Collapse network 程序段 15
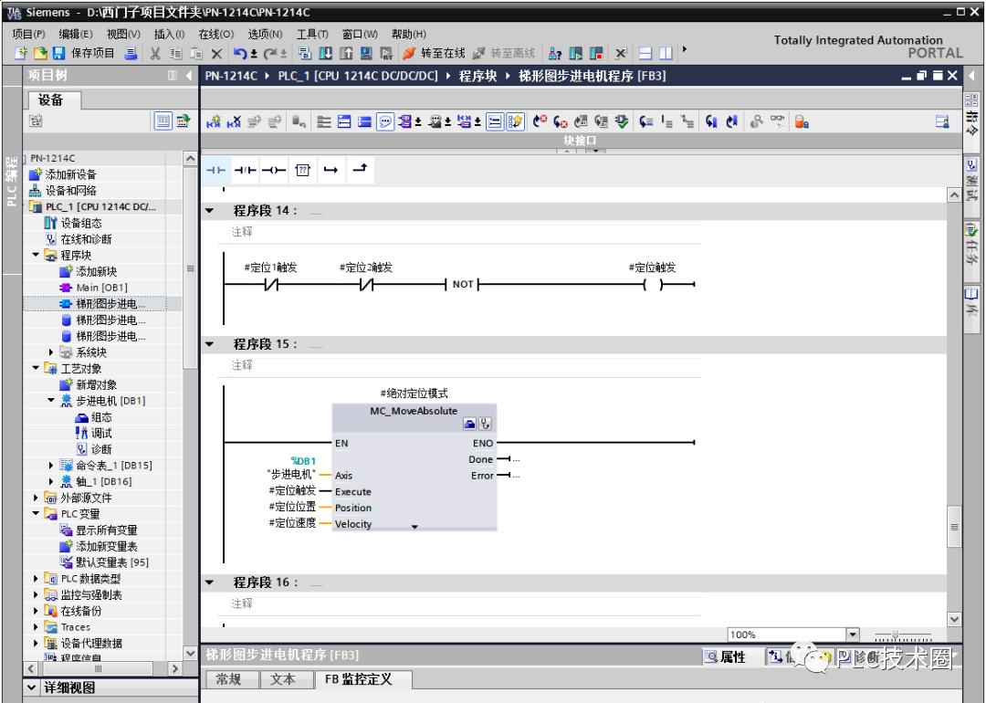The height and width of the screenshot is (703, 986). [210, 344]
